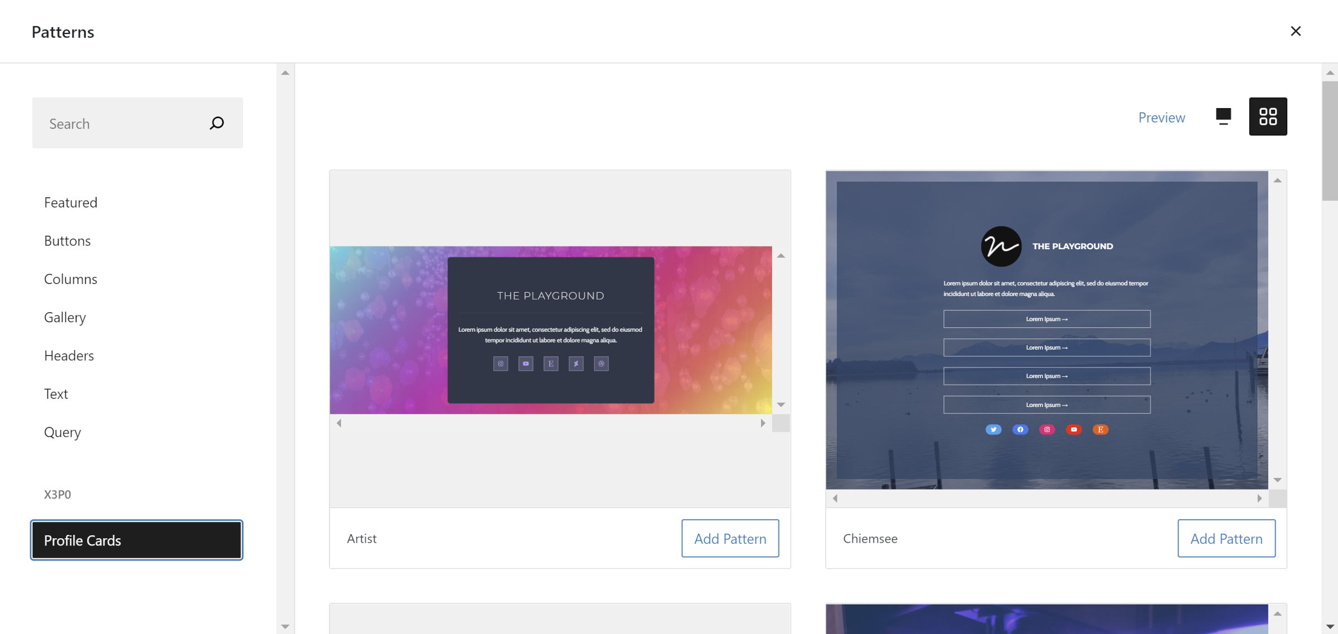
Task: Click the Preview link
Action: coord(1161,118)
